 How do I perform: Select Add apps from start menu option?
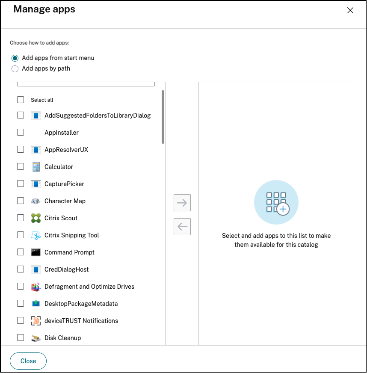point(15,58)
